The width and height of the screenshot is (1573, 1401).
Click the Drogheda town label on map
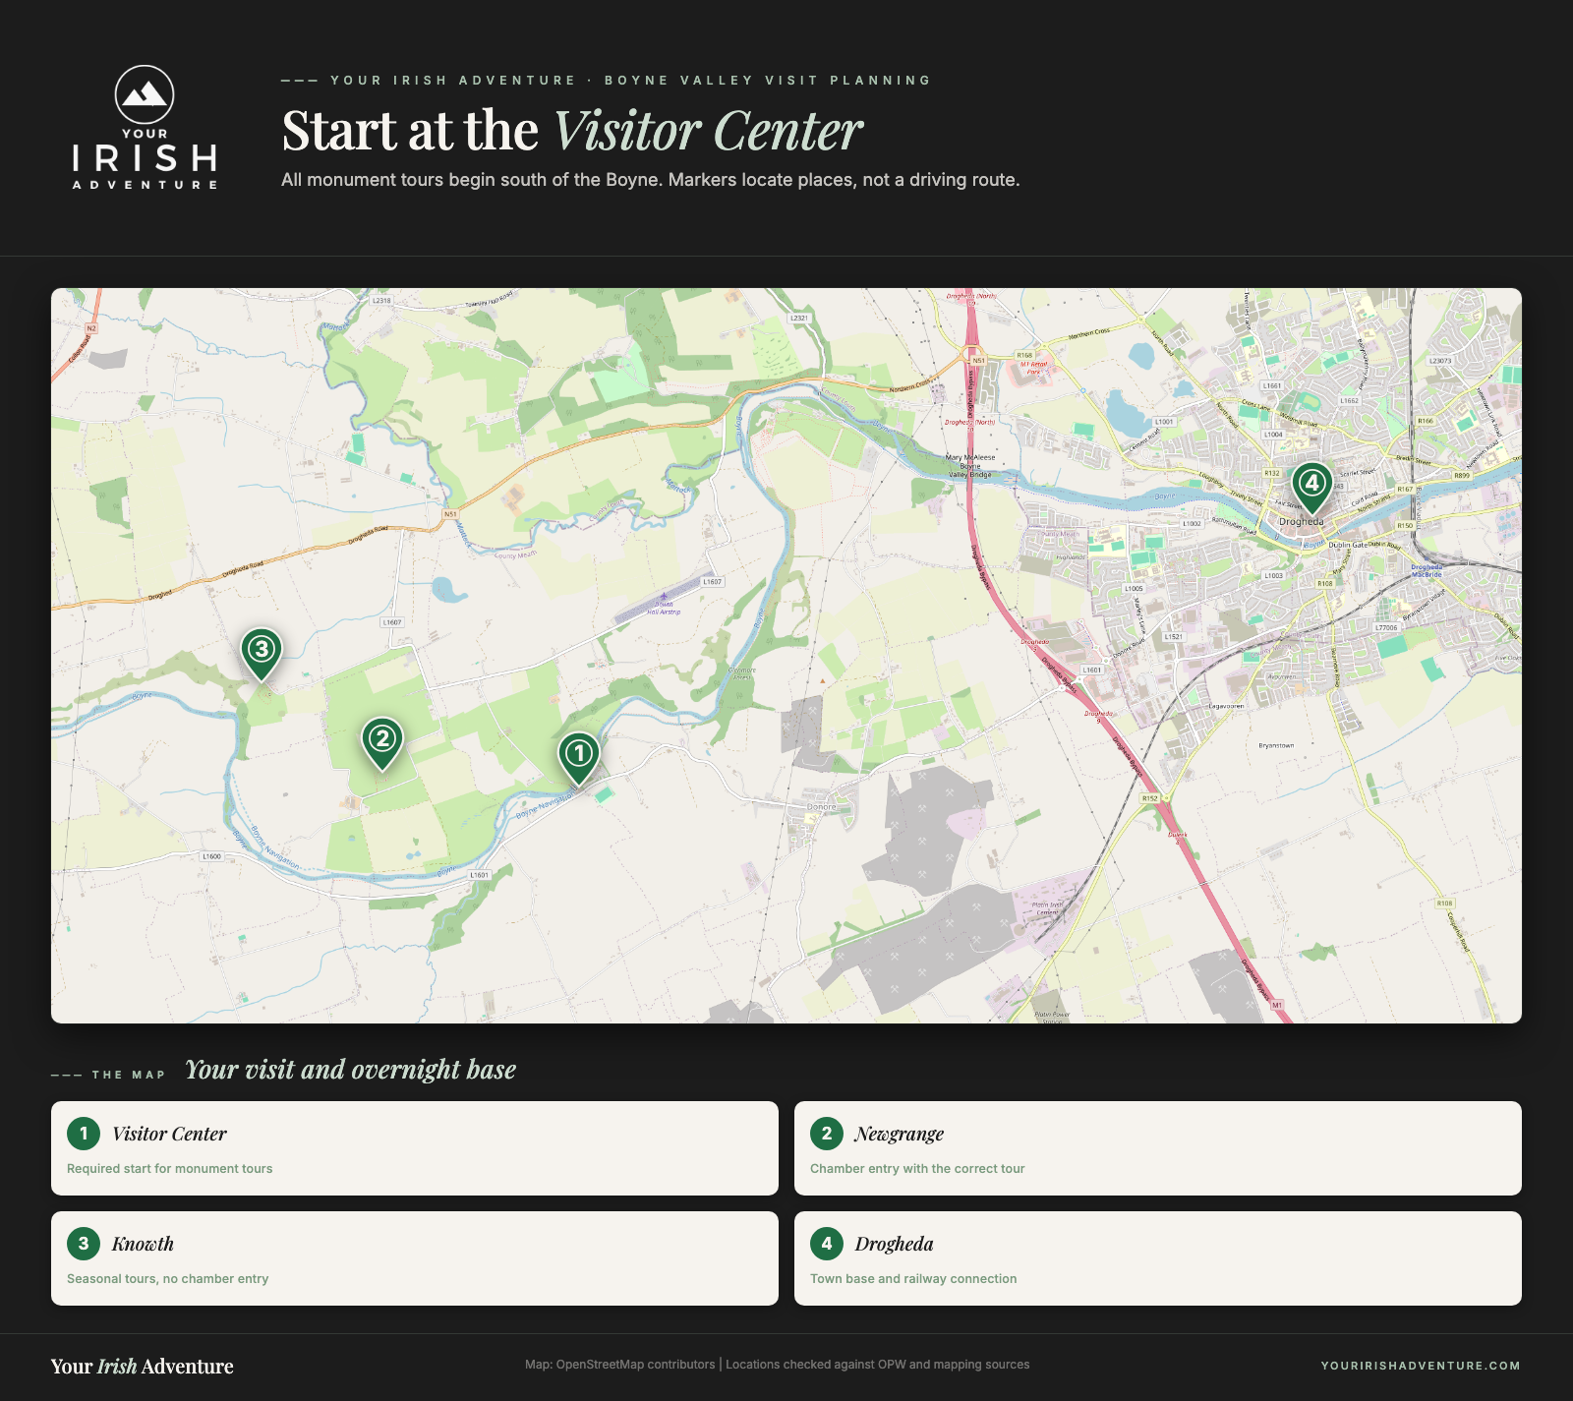coord(1302,522)
